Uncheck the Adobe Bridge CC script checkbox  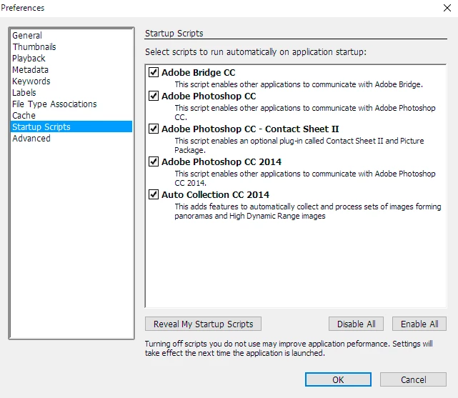pyautogui.click(x=154, y=72)
